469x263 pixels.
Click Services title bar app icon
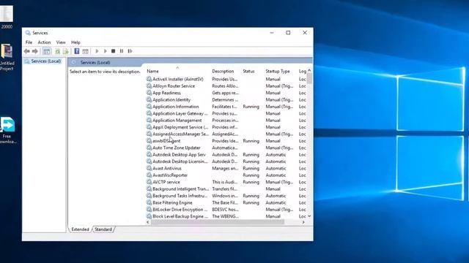click(28, 33)
